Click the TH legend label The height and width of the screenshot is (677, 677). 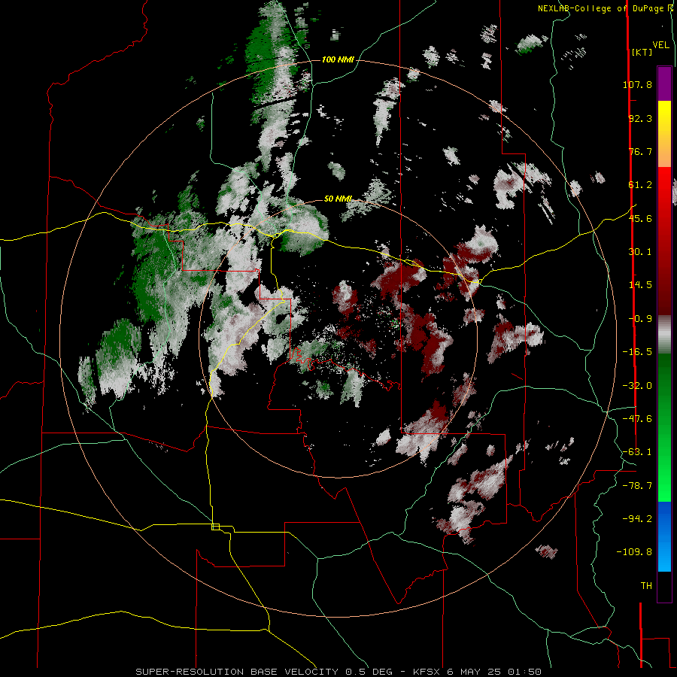(646, 586)
